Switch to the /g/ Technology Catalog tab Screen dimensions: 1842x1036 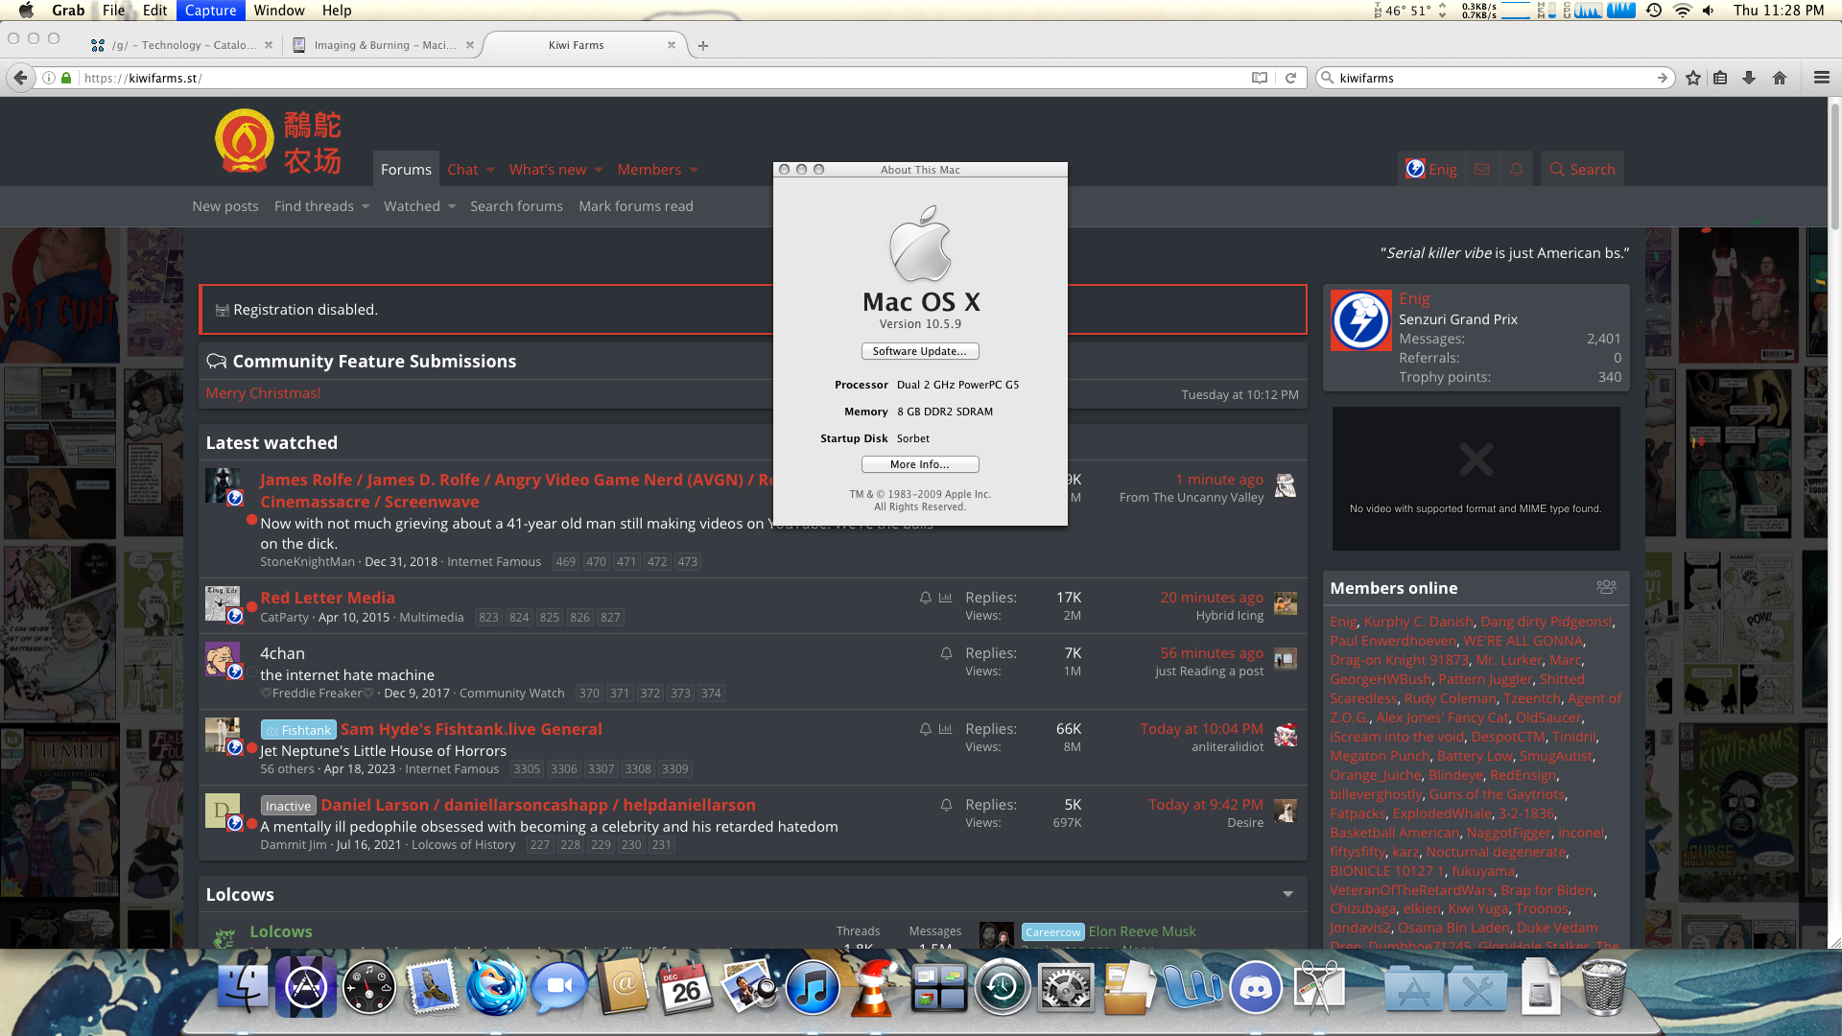182,45
